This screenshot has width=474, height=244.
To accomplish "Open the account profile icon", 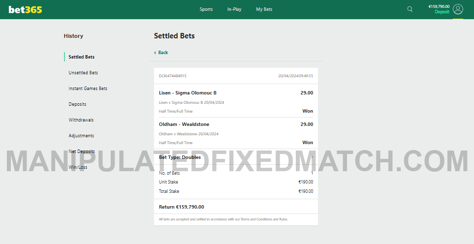I will 458,9.
